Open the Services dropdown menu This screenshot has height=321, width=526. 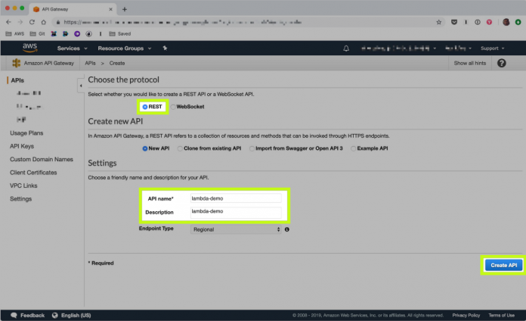click(72, 48)
